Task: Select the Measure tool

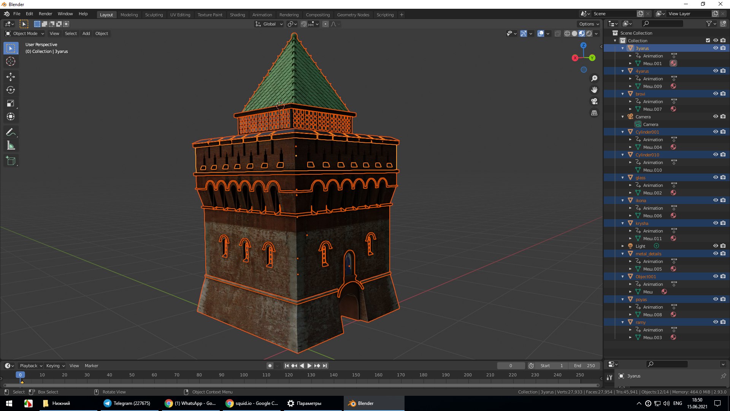Action: (x=11, y=145)
